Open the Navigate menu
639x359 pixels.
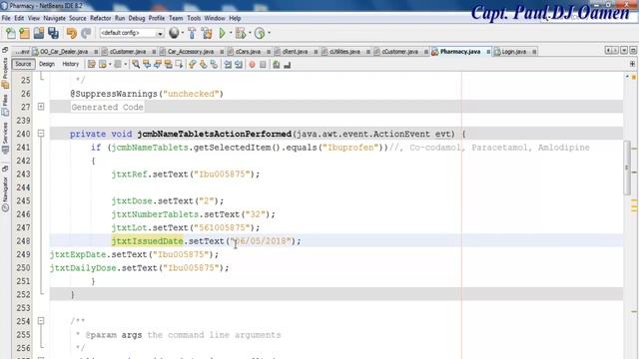(54, 18)
